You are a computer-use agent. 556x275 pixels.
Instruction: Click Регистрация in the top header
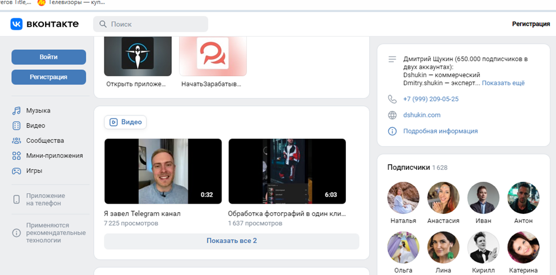pyautogui.click(x=531, y=24)
